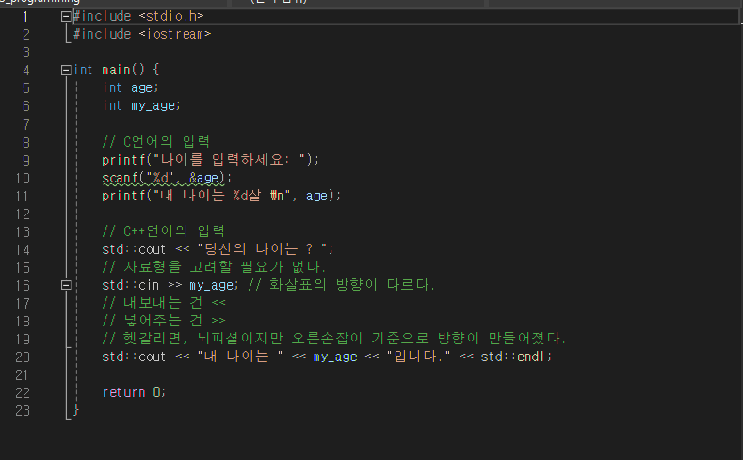
Task: Click 'int main() {' declaration
Action: pos(117,70)
